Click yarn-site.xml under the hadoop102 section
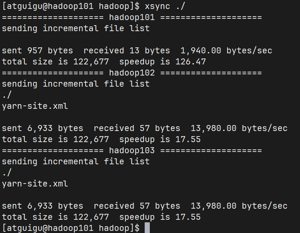 (35, 106)
